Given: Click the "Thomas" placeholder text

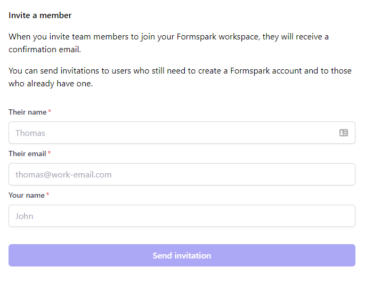Looking at the screenshot, I should pos(30,133).
